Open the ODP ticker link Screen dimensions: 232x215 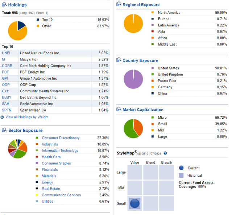tap(6, 85)
